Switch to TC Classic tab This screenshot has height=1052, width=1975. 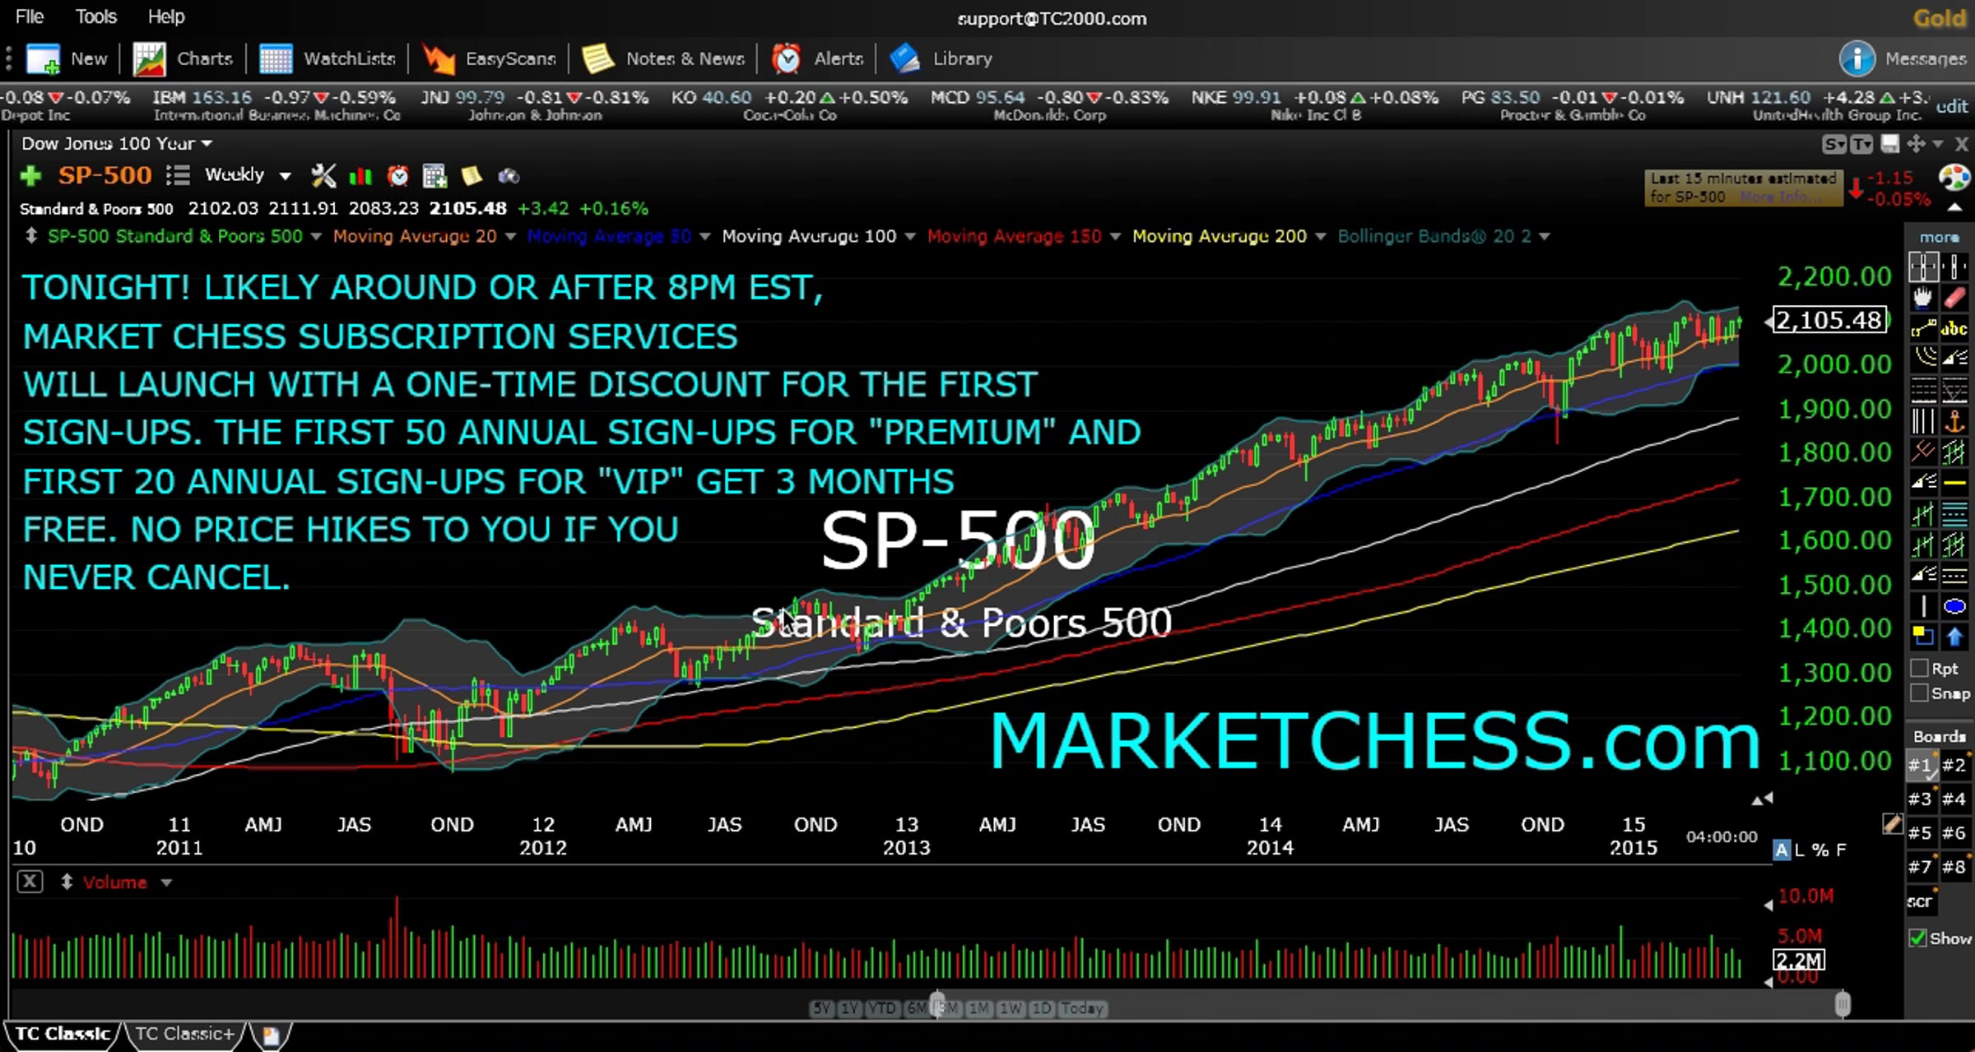point(63,1034)
